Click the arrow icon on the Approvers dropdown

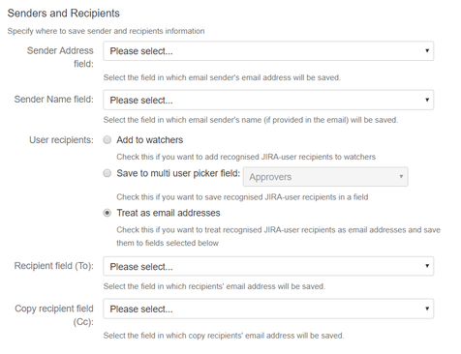(401, 176)
